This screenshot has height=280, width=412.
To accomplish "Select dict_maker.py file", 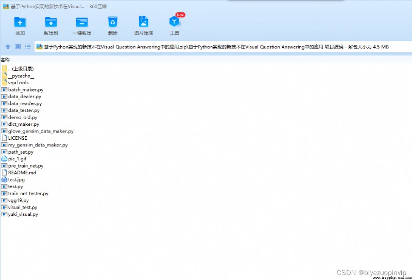I will point(21,124).
